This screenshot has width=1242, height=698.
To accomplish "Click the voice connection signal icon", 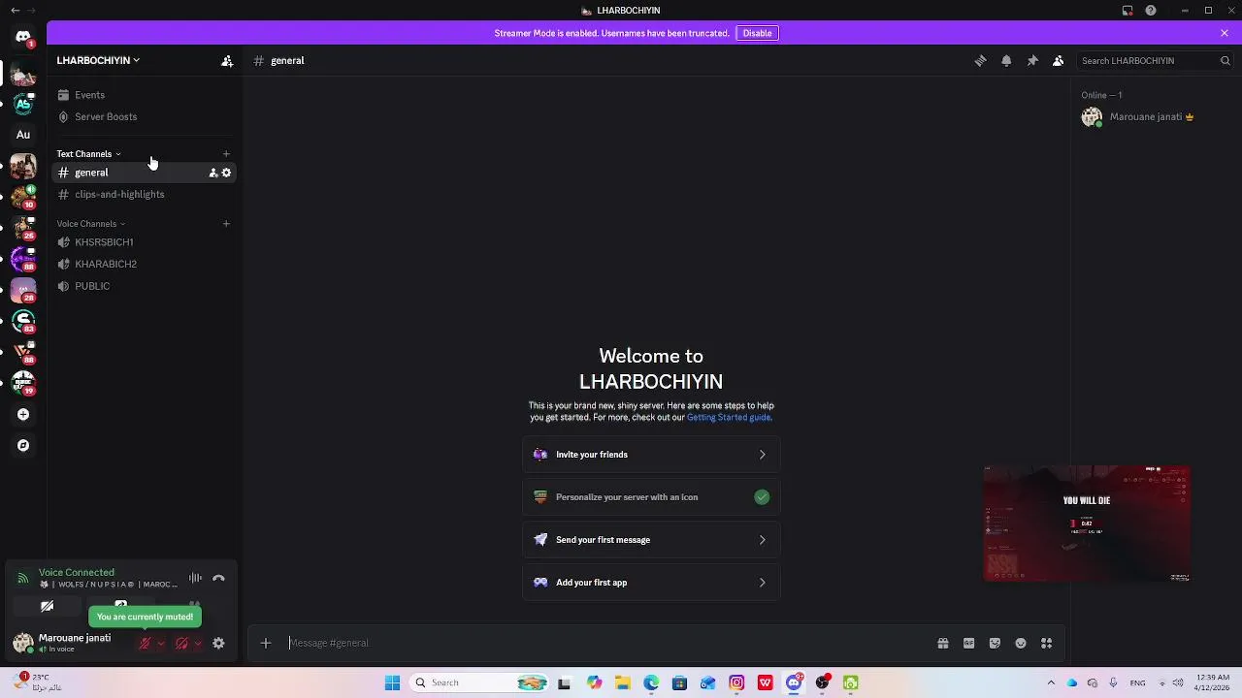I will [x=22, y=579].
